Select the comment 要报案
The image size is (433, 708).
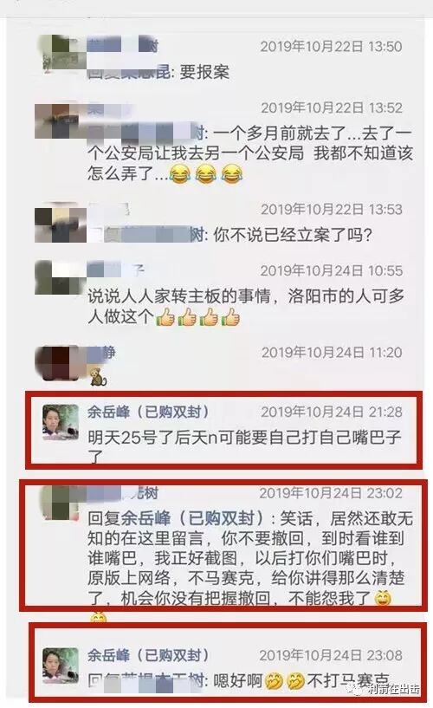coord(204,72)
